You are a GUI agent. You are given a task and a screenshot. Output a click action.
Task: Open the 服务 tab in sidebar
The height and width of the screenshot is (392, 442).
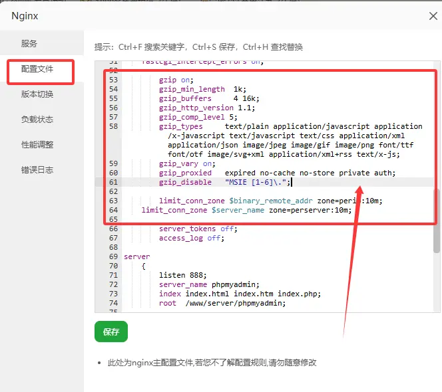coord(42,43)
